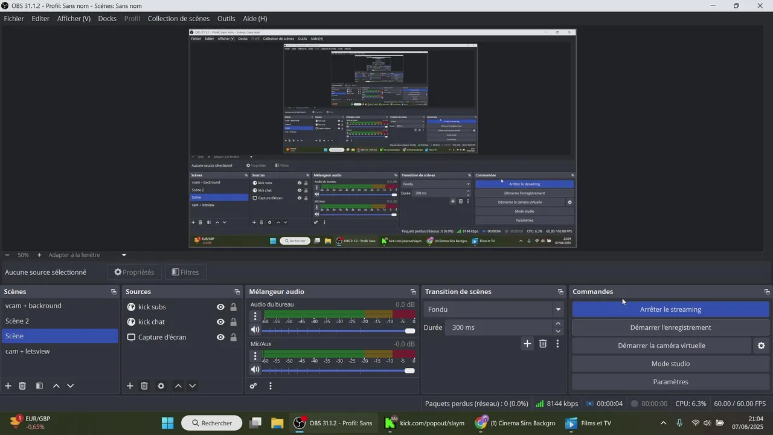The image size is (773, 435).
Task: Toggle lock on kick chat source
Action: point(234,322)
